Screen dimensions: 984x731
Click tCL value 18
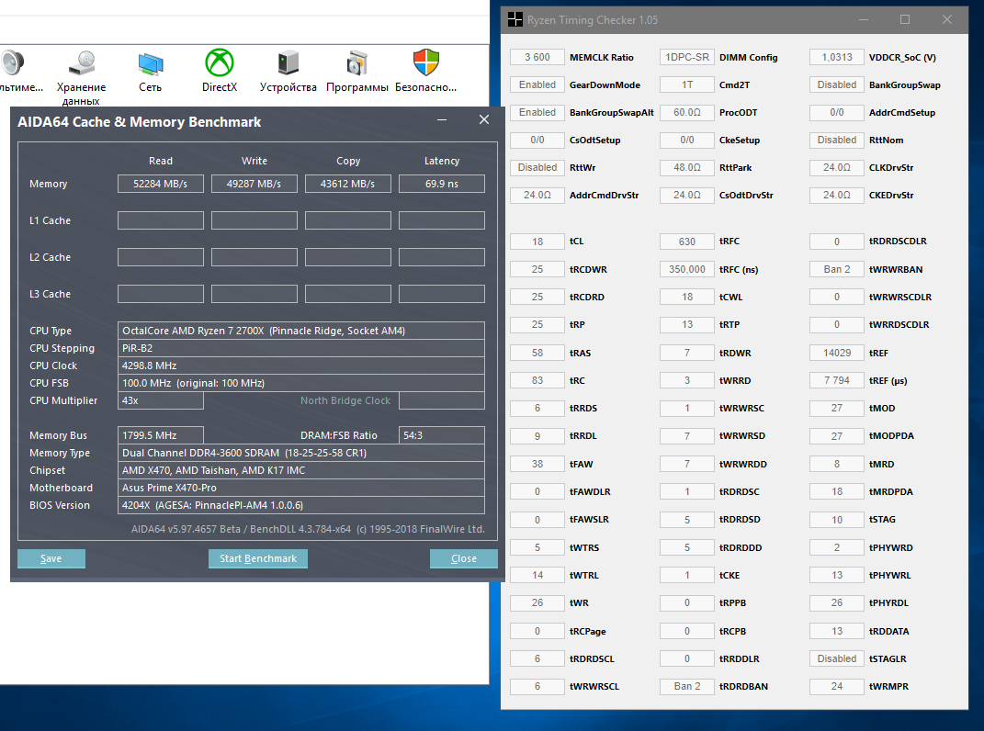pos(537,242)
